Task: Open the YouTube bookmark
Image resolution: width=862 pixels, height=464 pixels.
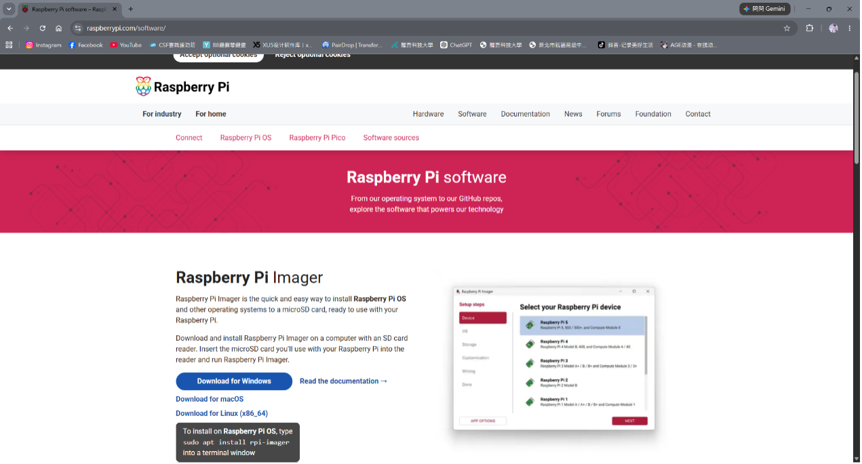Action: [126, 45]
